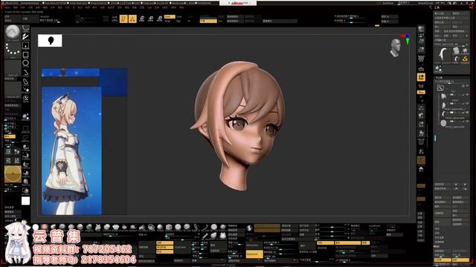
Task: Select the Move gizmo icon
Action: coord(141,19)
